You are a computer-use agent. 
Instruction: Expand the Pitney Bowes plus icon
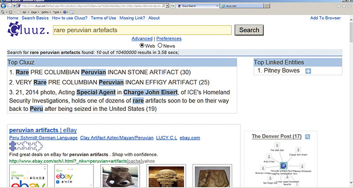(x=308, y=71)
